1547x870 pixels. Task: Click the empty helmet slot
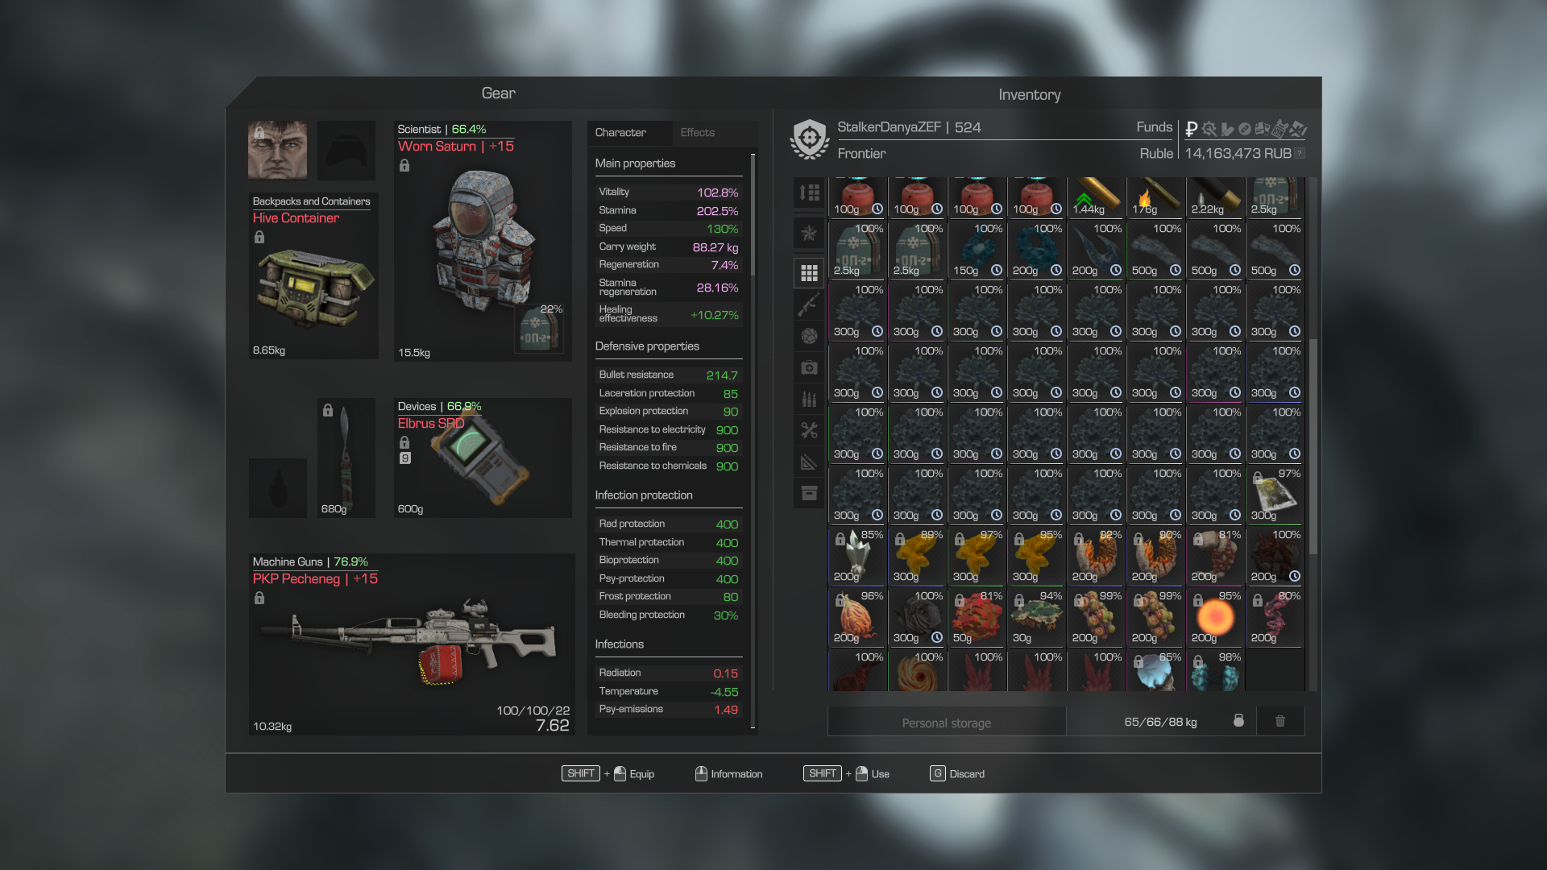[346, 150]
